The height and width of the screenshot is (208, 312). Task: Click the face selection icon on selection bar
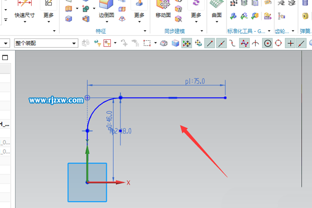[164, 43]
